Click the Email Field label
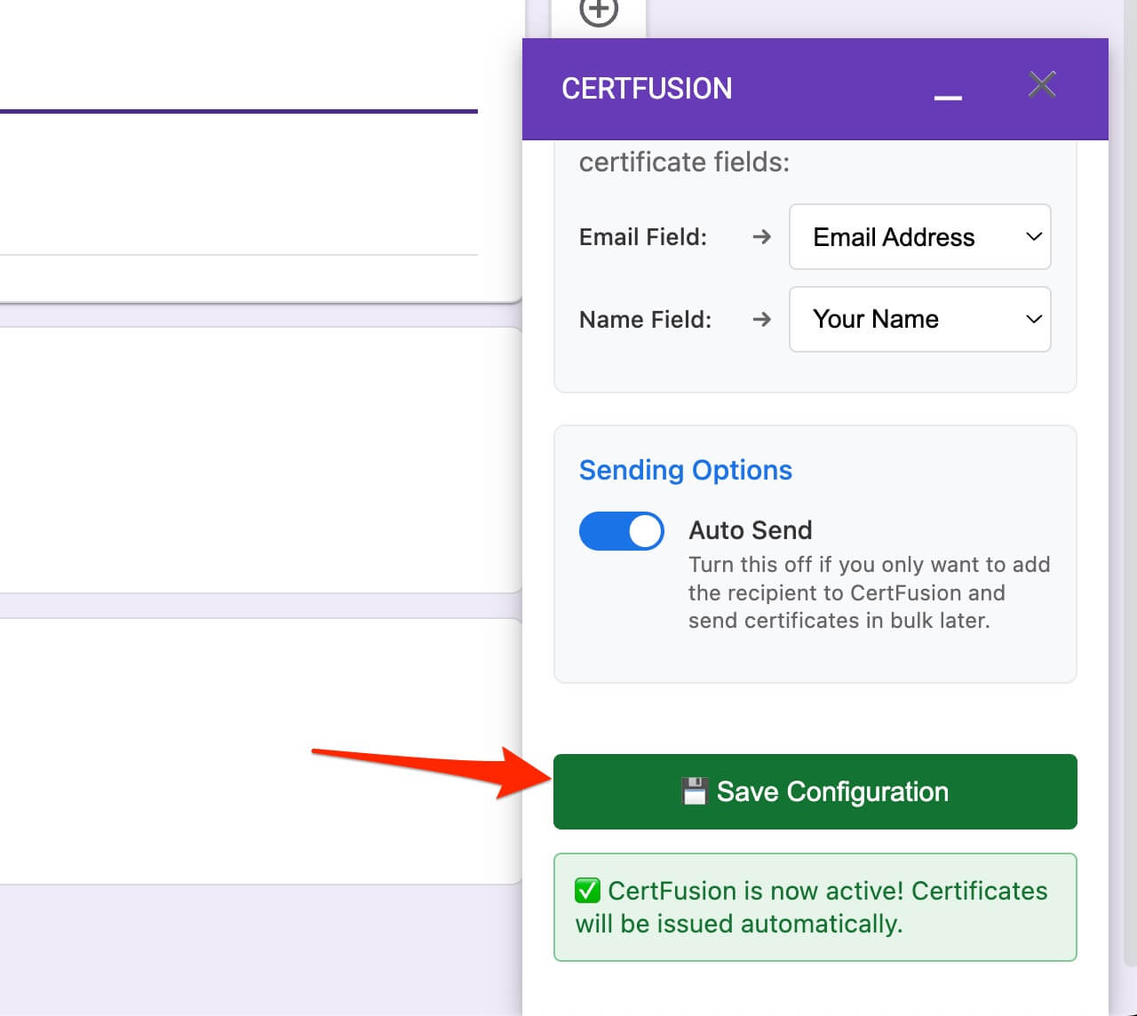The image size is (1137, 1016). point(642,237)
